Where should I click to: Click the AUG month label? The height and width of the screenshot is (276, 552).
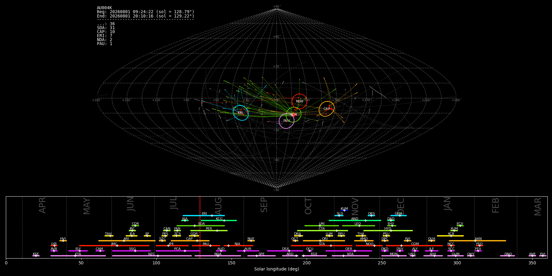click(x=218, y=207)
